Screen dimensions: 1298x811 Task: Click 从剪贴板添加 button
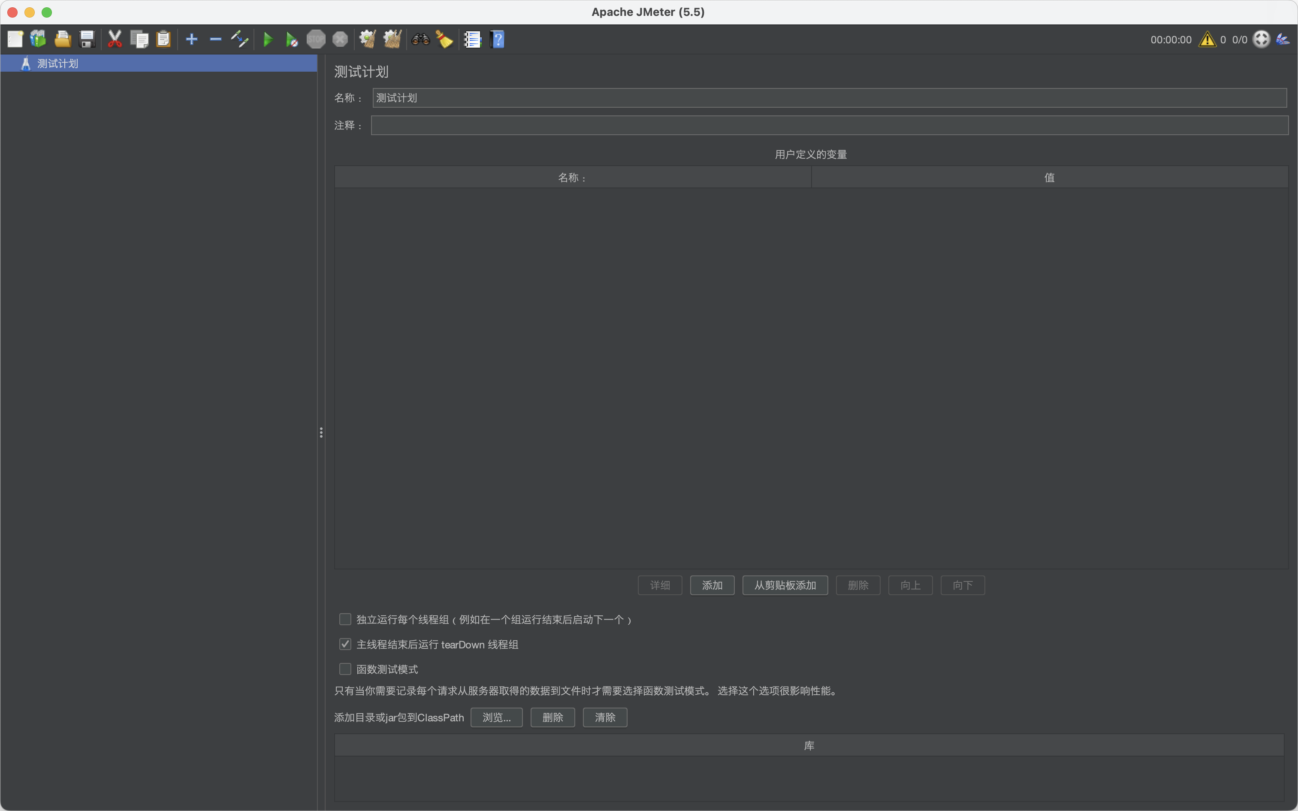[785, 585]
